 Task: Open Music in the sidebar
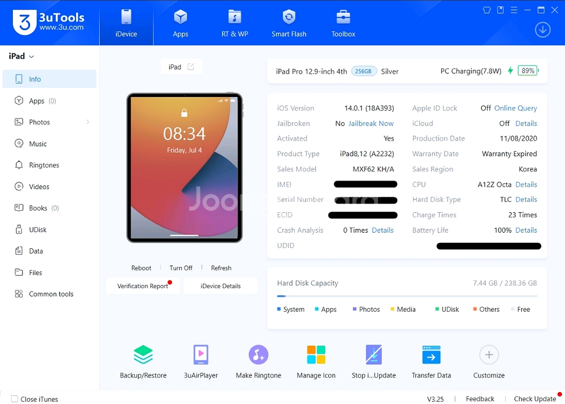point(50,143)
